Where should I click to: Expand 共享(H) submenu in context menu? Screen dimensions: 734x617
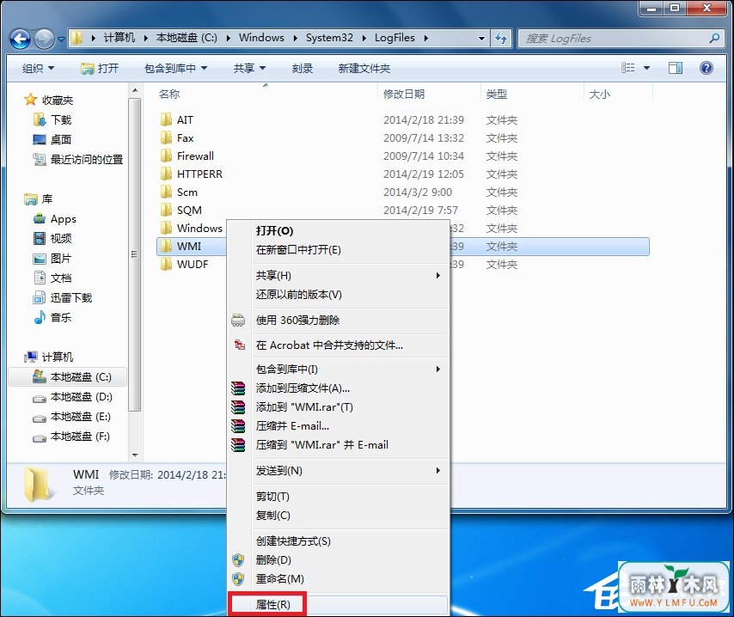click(338, 275)
